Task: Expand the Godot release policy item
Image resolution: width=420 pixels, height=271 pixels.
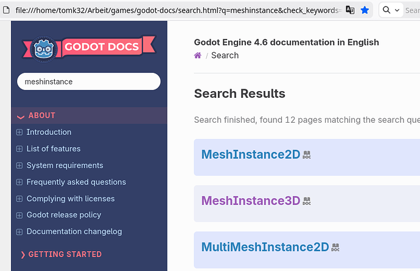Action: click(19, 215)
